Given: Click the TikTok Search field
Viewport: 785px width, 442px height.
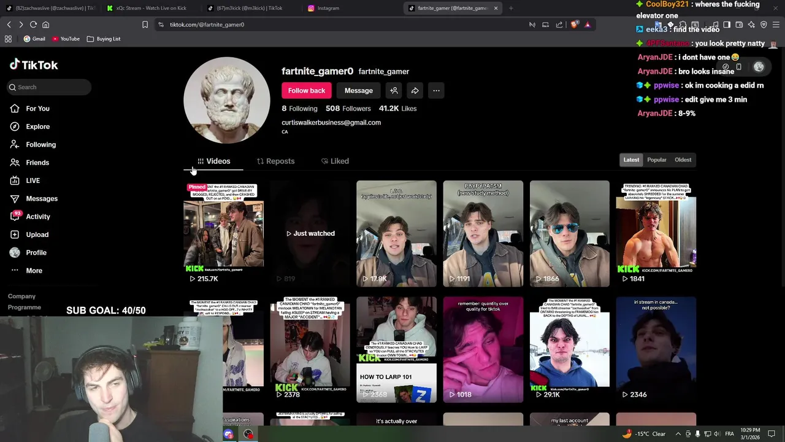Looking at the screenshot, I should [x=49, y=87].
